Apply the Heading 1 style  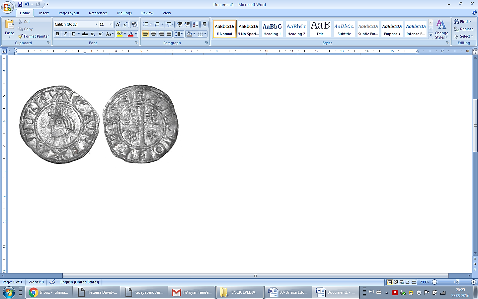tap(272, 29)
